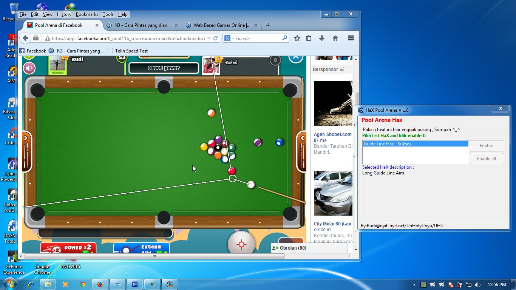Open Firefox downloads arrow
Viewport: 516px width, 290px height.
pyautogui.click(x=322, y=38)
